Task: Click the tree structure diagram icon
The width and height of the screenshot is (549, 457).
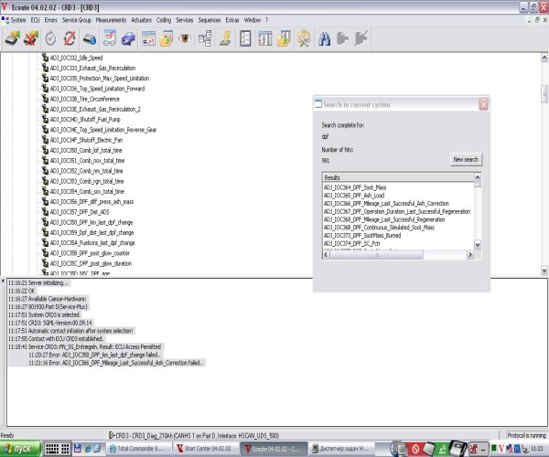Action: (205, 38)
